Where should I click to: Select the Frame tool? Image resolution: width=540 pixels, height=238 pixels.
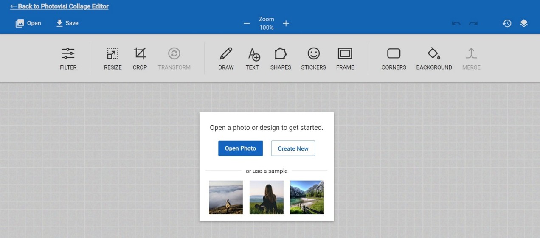tap(345, 59)
